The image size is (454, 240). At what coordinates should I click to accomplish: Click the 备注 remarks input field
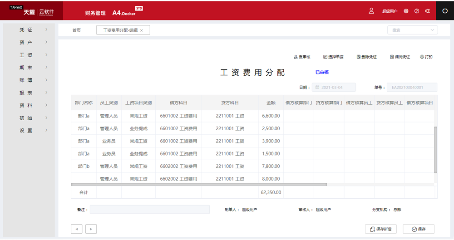pyautogui.click(x=150, y=210)
